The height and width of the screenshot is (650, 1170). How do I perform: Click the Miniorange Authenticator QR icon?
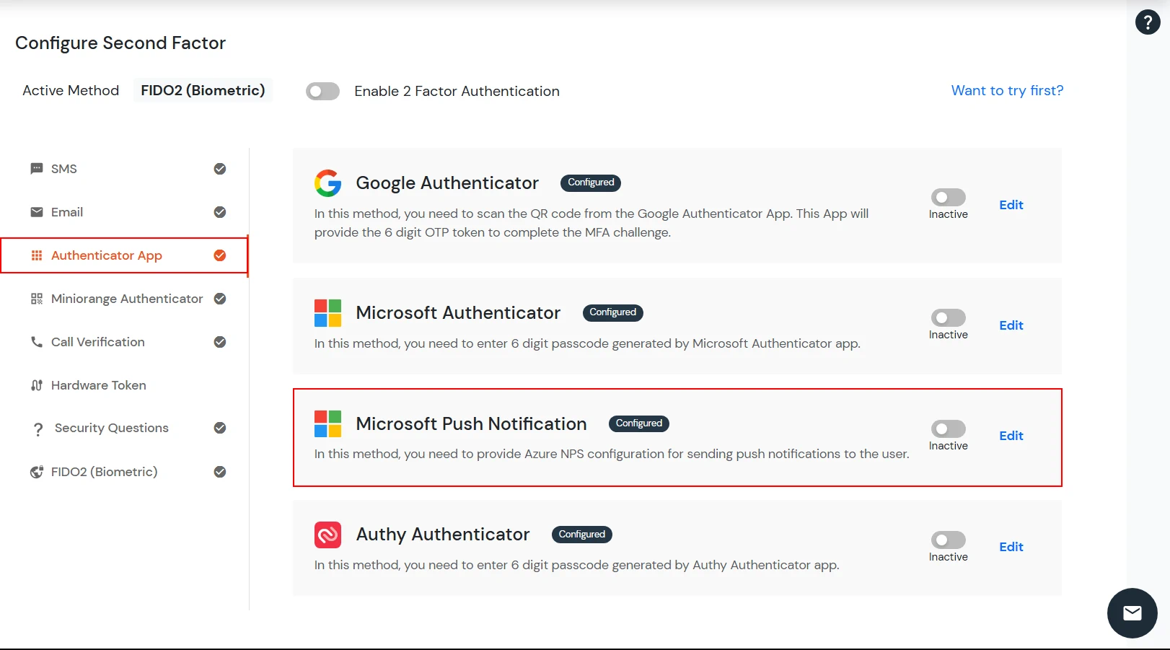36,298
